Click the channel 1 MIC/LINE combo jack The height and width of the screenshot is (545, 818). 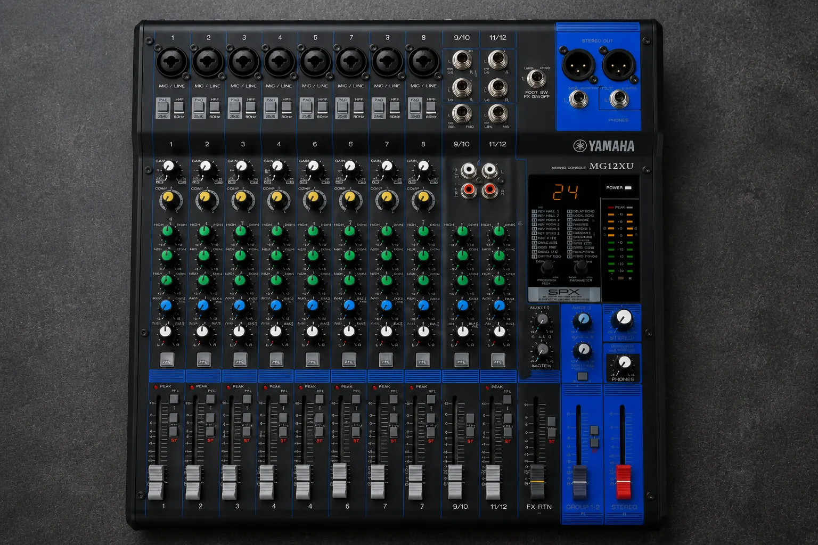(171, 62)
